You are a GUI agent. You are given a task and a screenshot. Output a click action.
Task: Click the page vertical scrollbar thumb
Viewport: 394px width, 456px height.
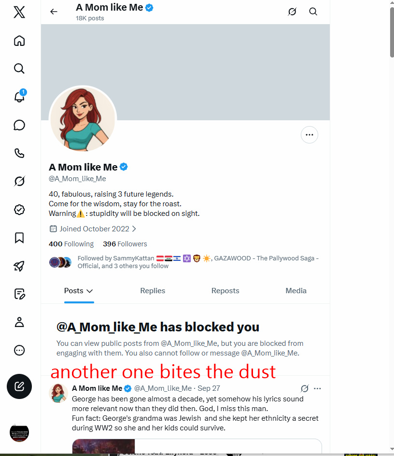coord(392,32)
